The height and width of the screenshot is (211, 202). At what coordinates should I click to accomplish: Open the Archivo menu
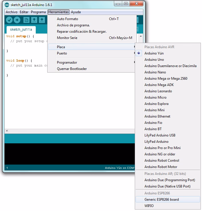pyautogui.click(x=11, y=12)
